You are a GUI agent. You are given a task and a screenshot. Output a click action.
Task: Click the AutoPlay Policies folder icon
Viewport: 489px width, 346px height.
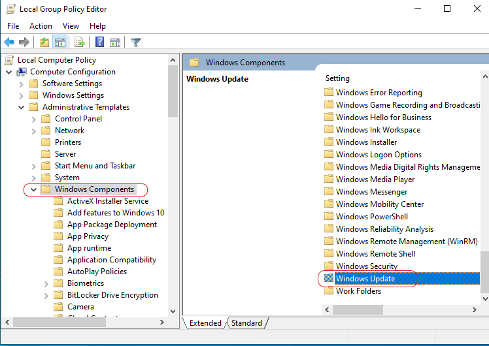pyautogui.click(x=58, y=272)
